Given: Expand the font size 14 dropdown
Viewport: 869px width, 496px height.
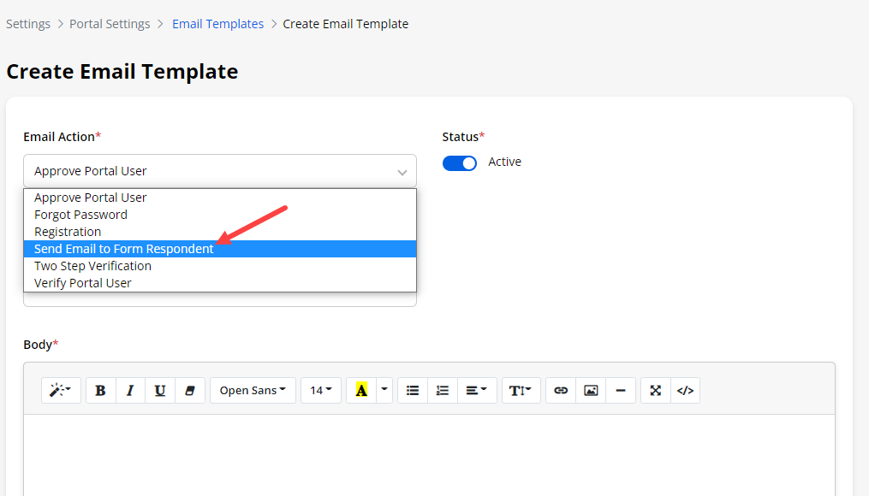Looking at the screenshot, I should click(321, 390).
